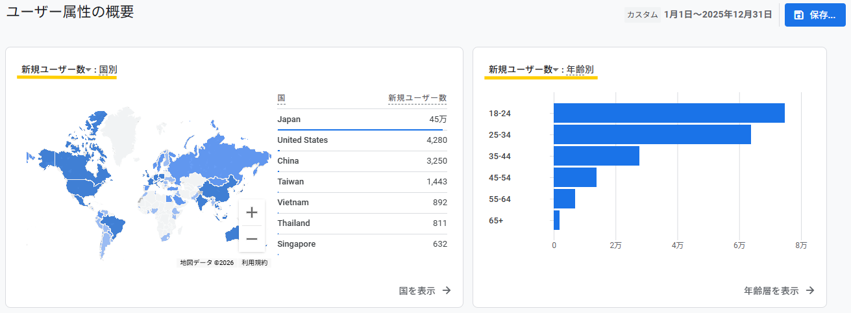Click the arrow icon beside 年齢層を表示

click(x=809, y=291)
